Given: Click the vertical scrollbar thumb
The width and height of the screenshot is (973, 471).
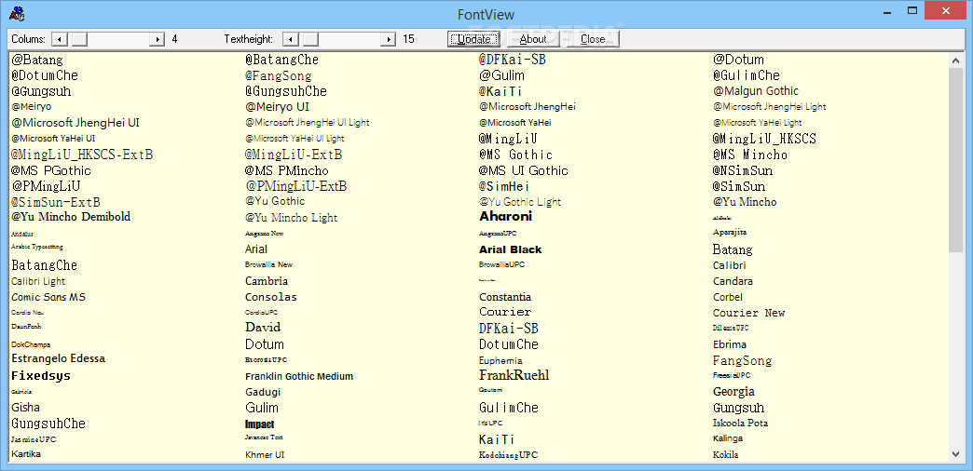Looking at the screenshot, I should click(955, 160).
